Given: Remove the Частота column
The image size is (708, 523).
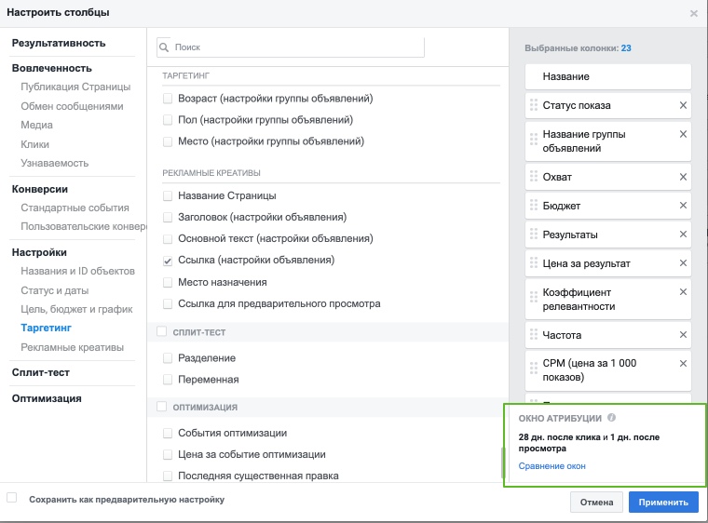Looking at the screenshot, I should click(x=683, y=335).
